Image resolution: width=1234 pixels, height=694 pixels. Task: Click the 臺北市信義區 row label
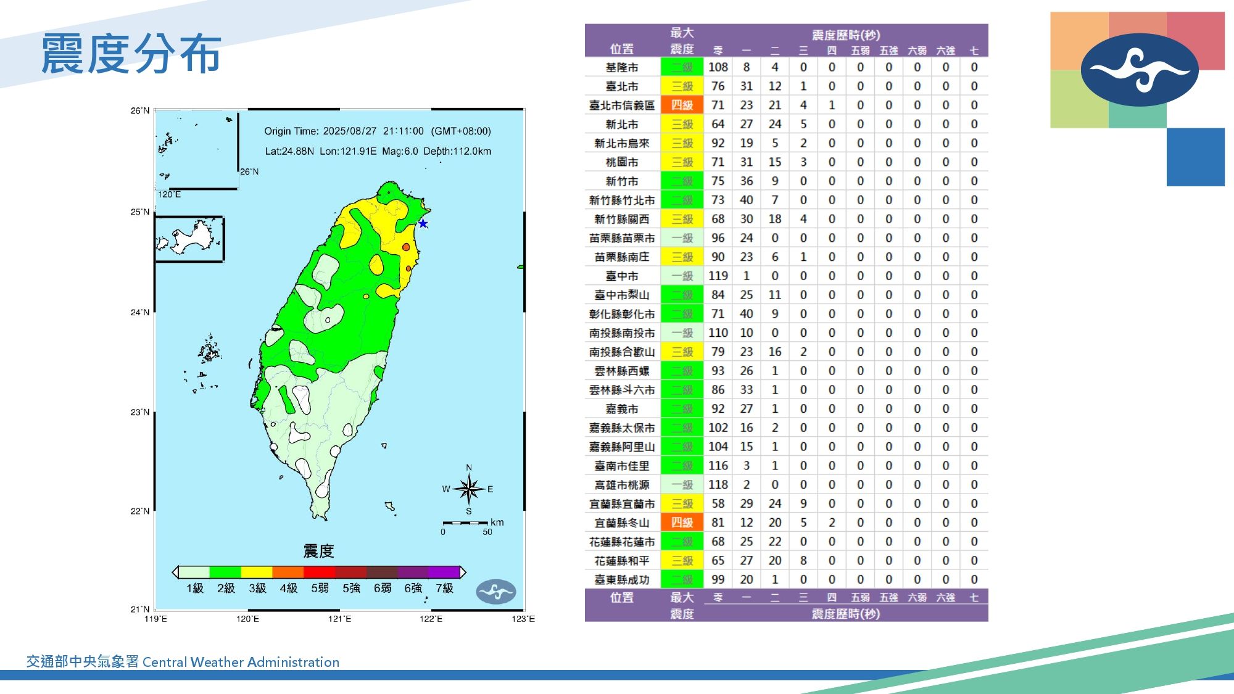pos(622,105)
